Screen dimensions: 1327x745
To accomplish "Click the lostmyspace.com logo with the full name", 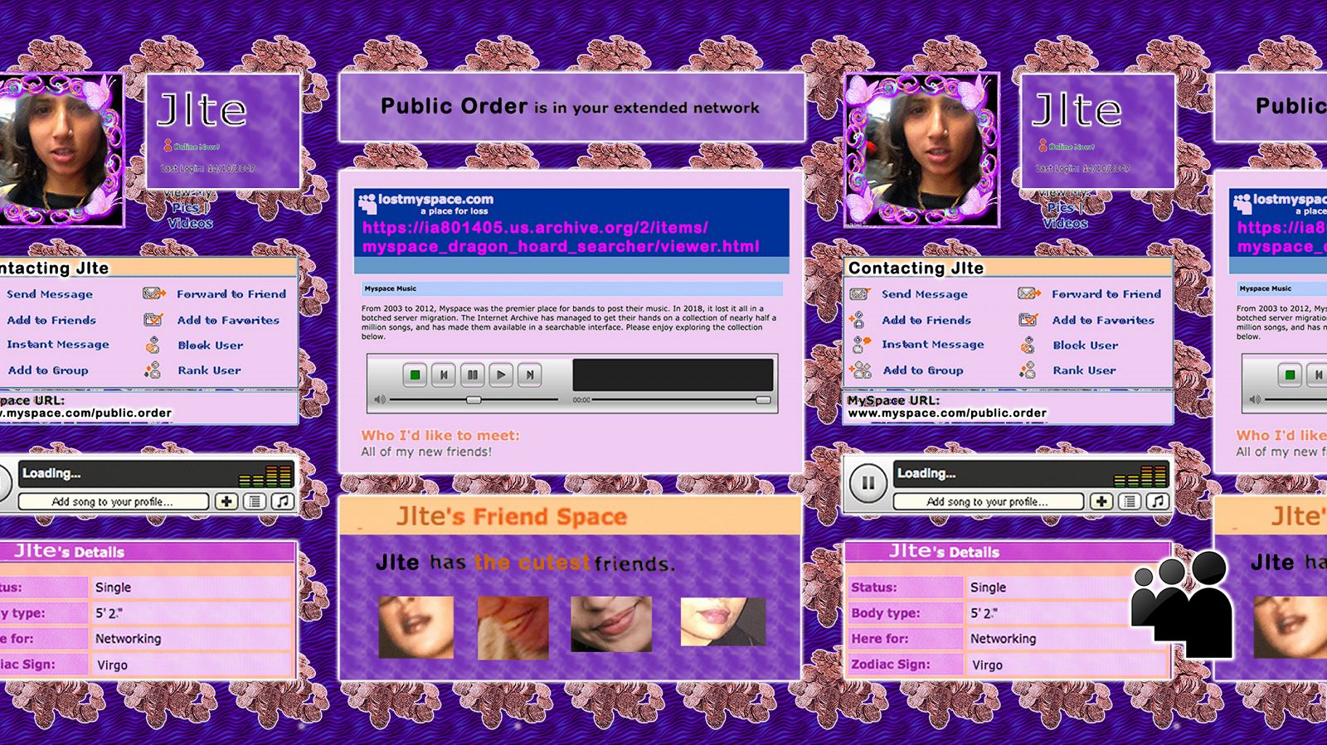I will point(425,203).
